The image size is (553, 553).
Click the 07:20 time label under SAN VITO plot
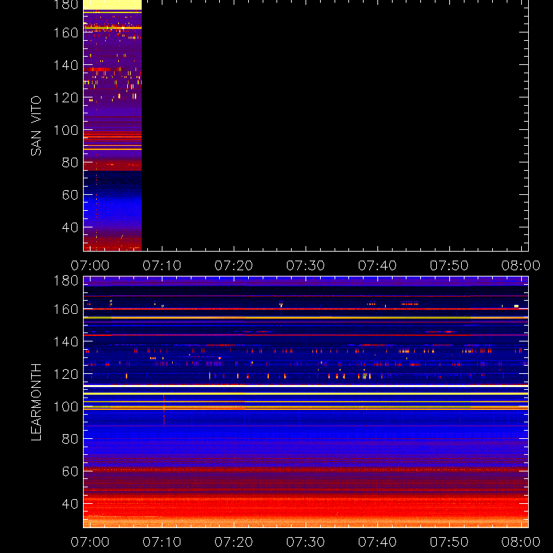coord(234,265)
